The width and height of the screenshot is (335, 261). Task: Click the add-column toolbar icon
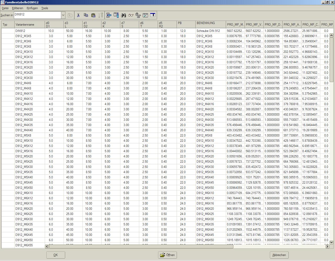pos(116,15)
